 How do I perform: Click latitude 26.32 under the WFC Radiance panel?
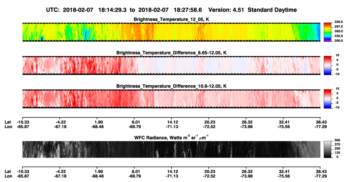246,171
